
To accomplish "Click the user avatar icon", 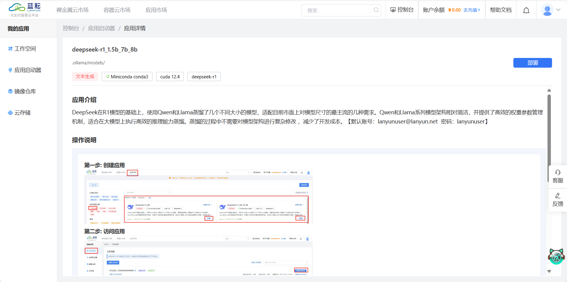I will coord(547,10).
